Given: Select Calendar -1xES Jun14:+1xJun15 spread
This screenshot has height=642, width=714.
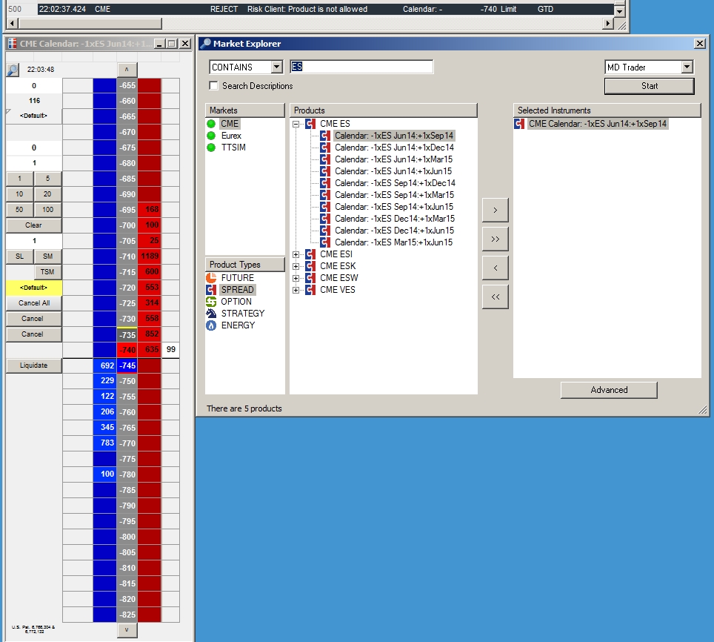Looking at the screenshot, I should pyautogui.click(x=393, y=171).
